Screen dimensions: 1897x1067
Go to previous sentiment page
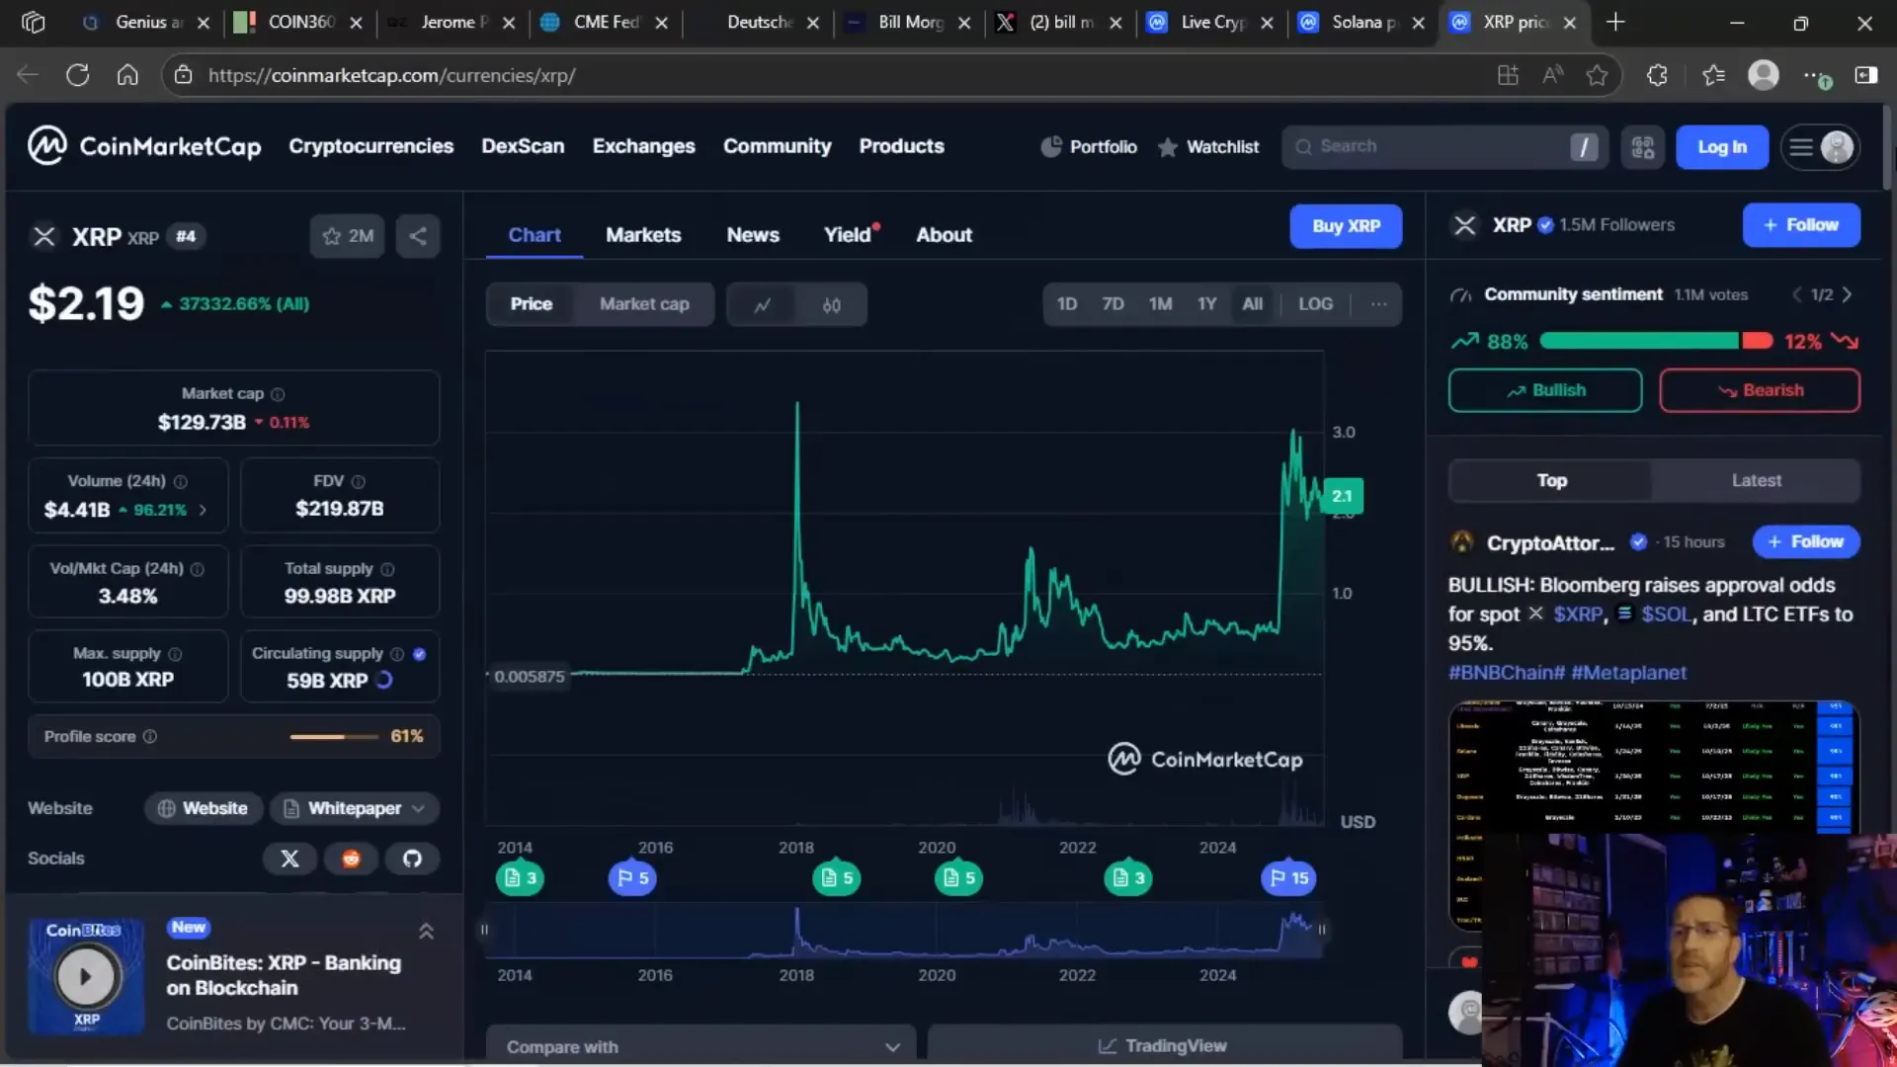click(1797, 295)
